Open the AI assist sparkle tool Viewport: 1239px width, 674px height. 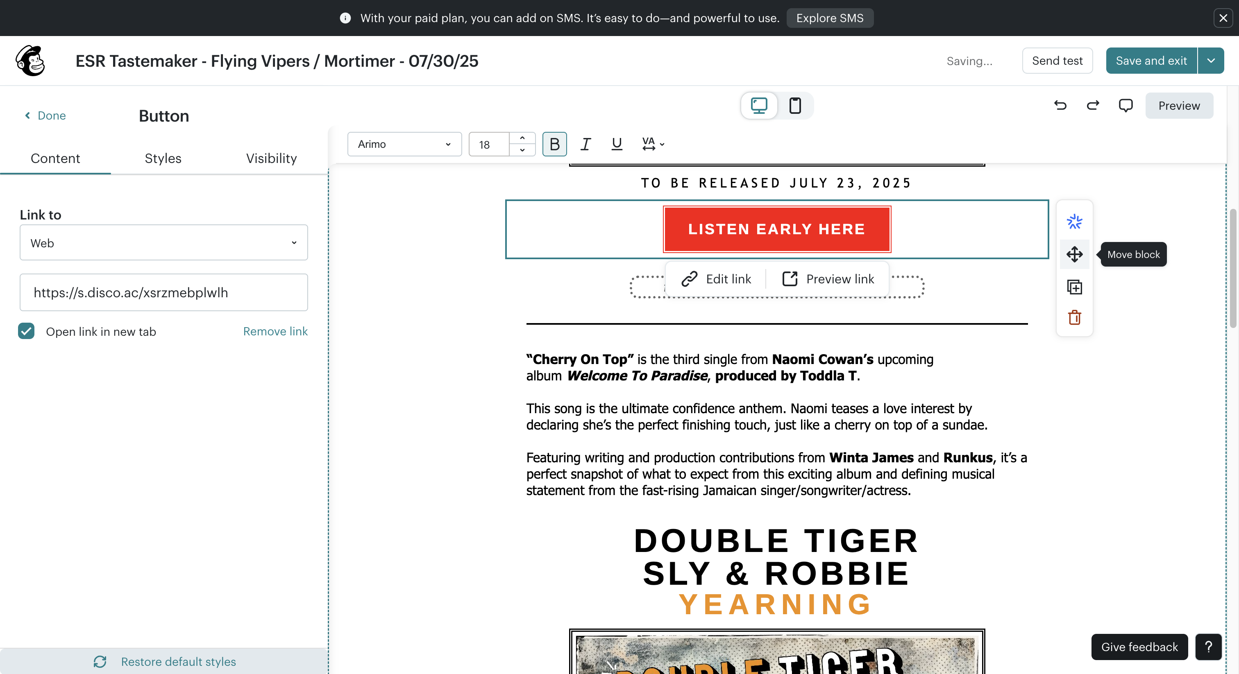[x=1074, y=222]
